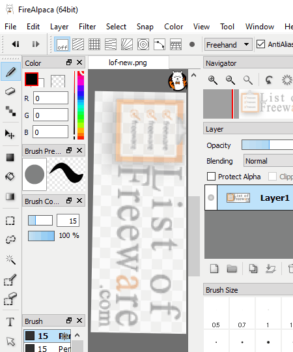Image resolution: width=293 pixels, height=352 pixels.
Task: Select the Layer1 thumbnail
Action: tap(238, 198)
